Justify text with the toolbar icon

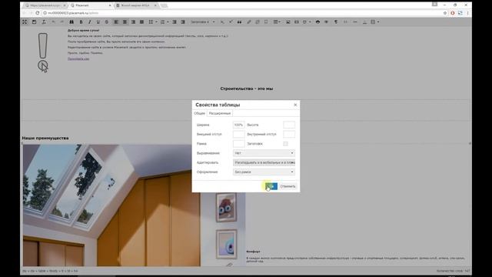(141, 22)
